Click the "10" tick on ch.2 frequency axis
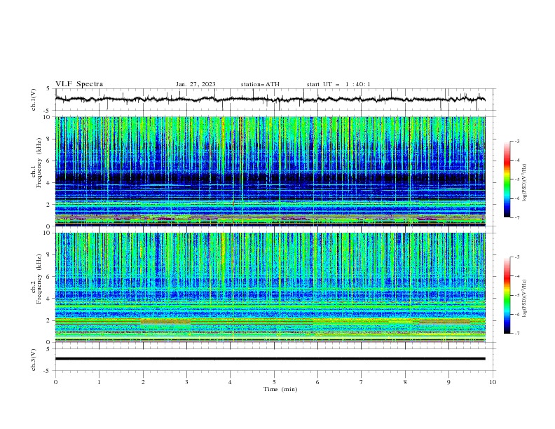Viewport: 555px width, 429px height. [x=46, y=233]
